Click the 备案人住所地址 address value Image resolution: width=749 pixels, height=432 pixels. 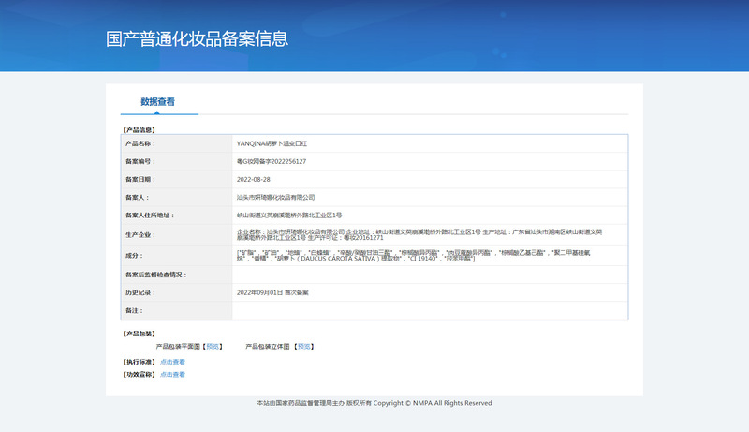(x=289, y=215)
